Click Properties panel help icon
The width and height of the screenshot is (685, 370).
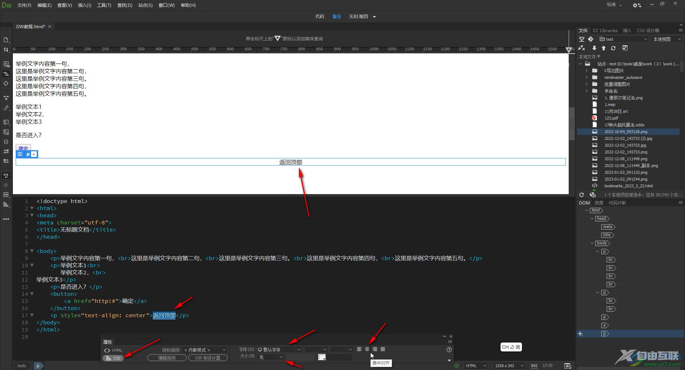pos(449,350)
